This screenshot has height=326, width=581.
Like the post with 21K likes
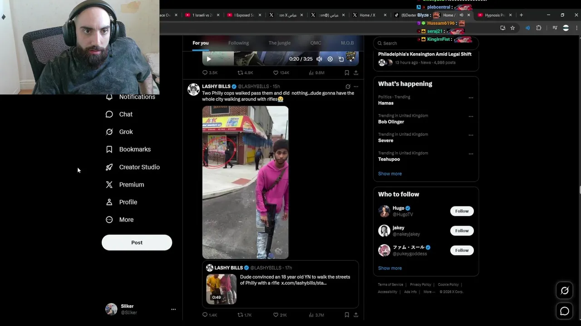(x=280, y=315)
